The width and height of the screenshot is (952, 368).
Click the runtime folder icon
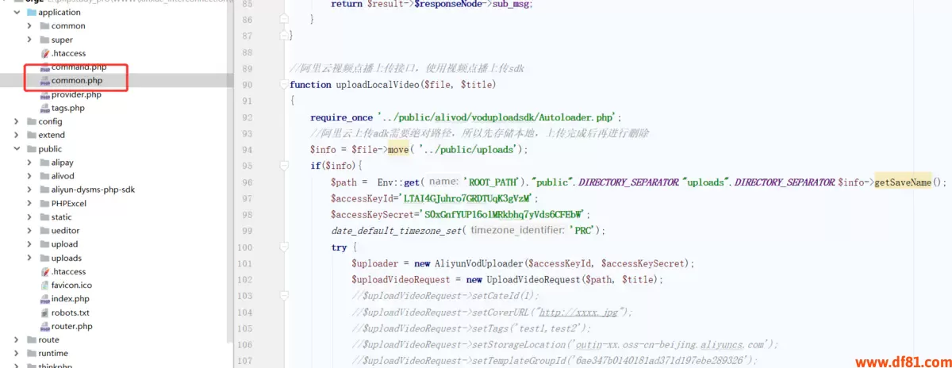point(31,353)
